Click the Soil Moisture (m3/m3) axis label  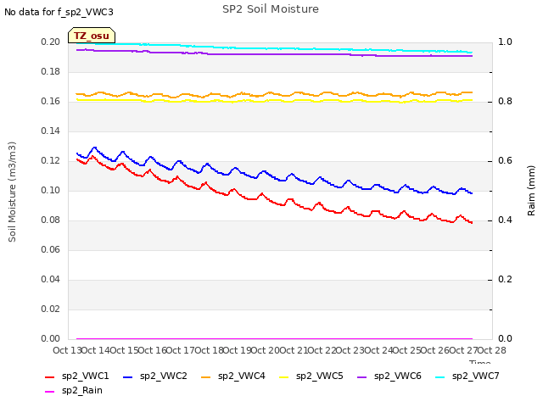(12, 192)
